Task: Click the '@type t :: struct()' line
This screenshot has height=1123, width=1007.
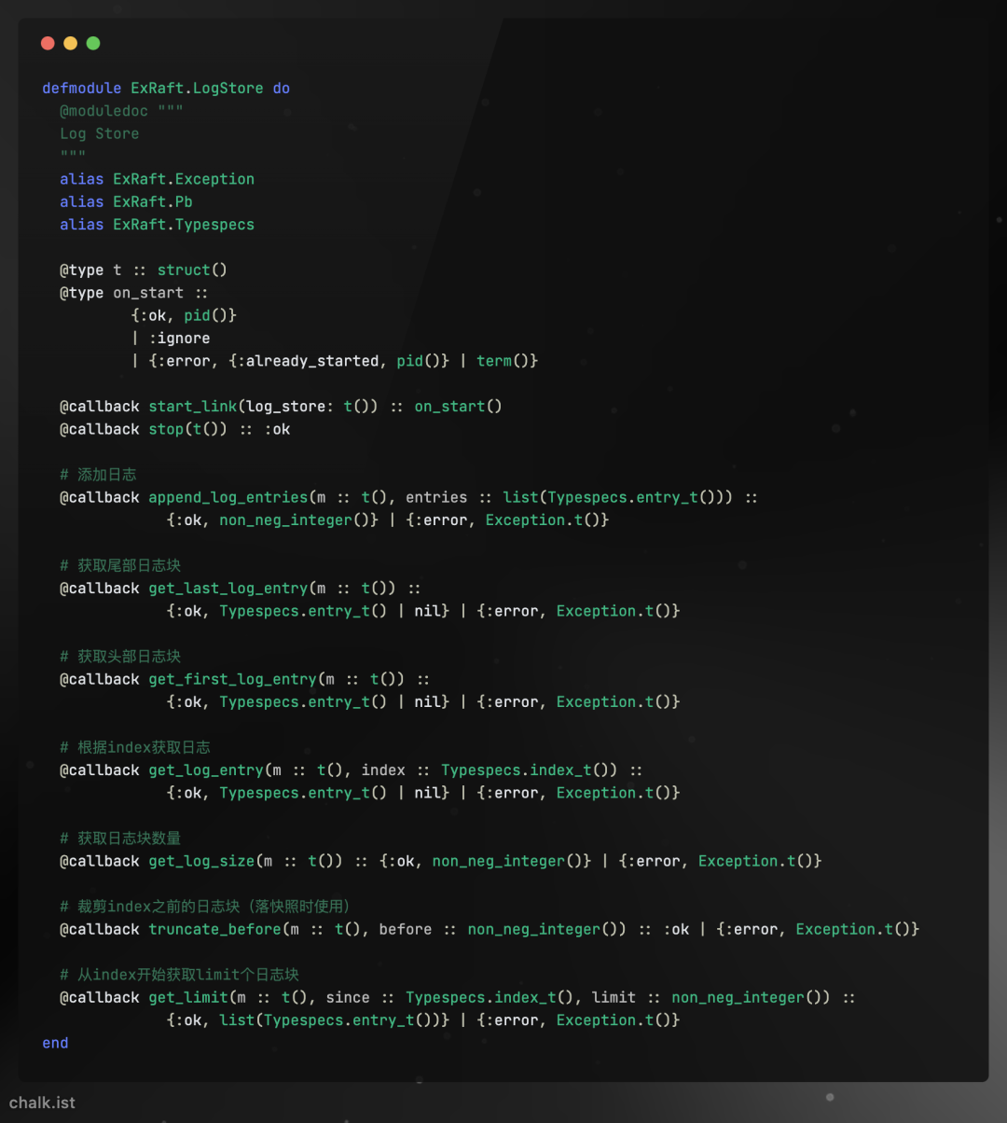Action: coord(144,270)
